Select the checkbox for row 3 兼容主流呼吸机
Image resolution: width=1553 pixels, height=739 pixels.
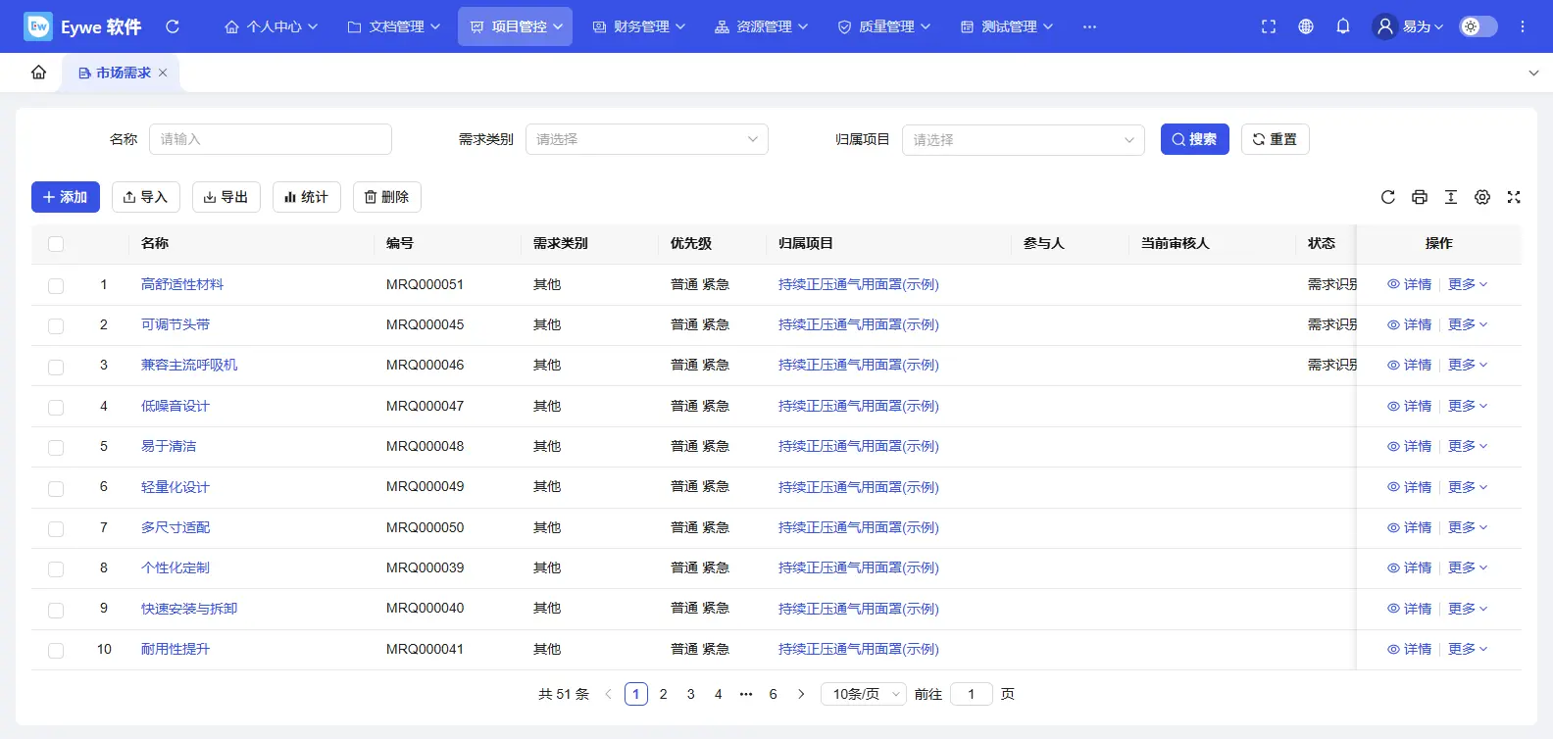click(x=56, y=366)
